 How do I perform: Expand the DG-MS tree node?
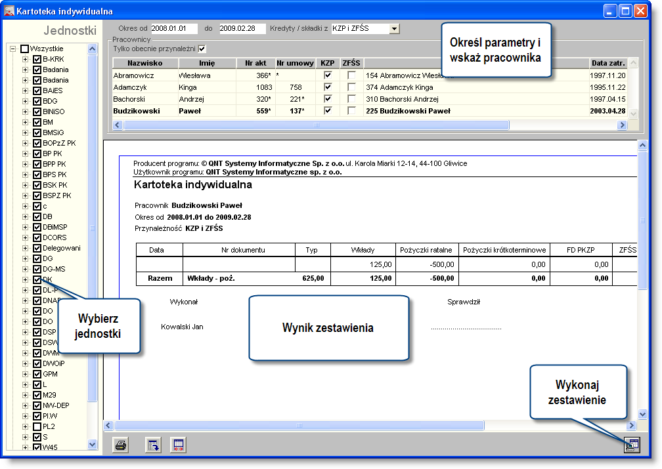click(26, 269)
